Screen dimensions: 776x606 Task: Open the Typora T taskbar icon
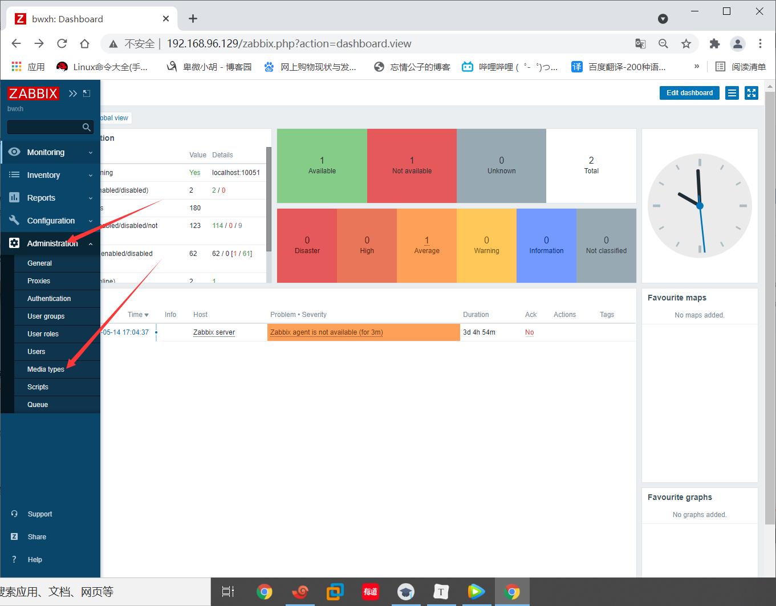click(x=440, y=592)
